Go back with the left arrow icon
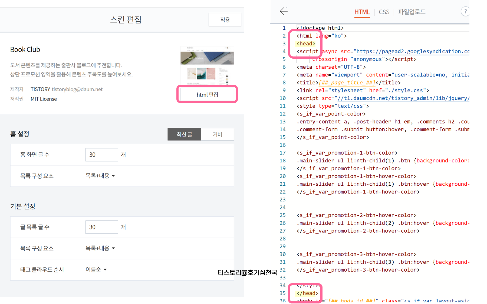 284,11
